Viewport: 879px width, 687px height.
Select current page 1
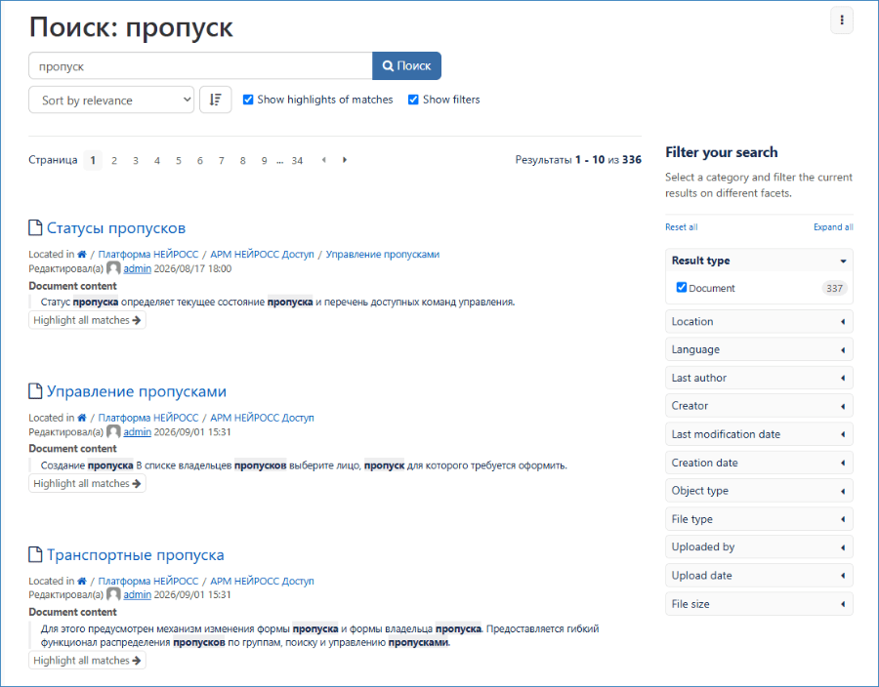click(93, 161)
